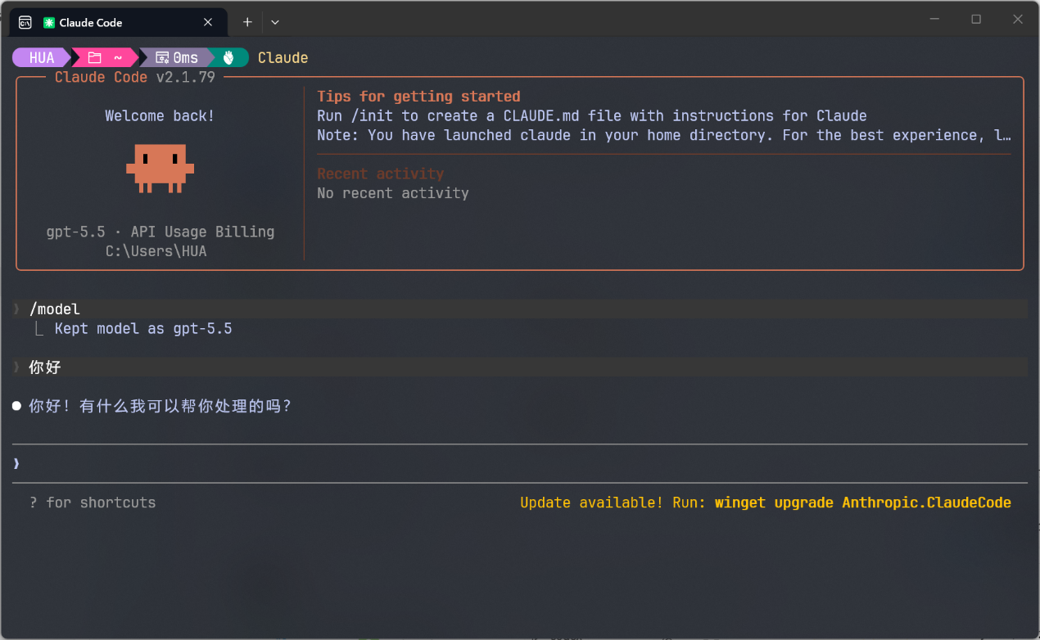This screenshot has height=640, width=1040.
Task: Click the Run /init tip line
Action: tap(592, 116)
